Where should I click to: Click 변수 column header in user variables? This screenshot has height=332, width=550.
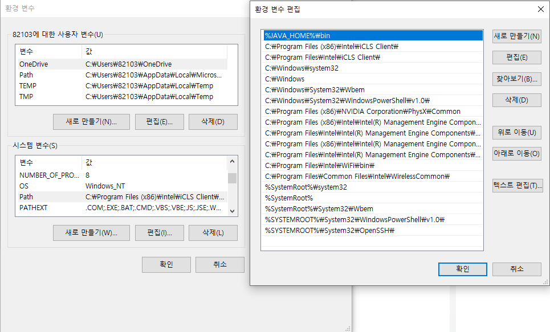coord(49,51)
